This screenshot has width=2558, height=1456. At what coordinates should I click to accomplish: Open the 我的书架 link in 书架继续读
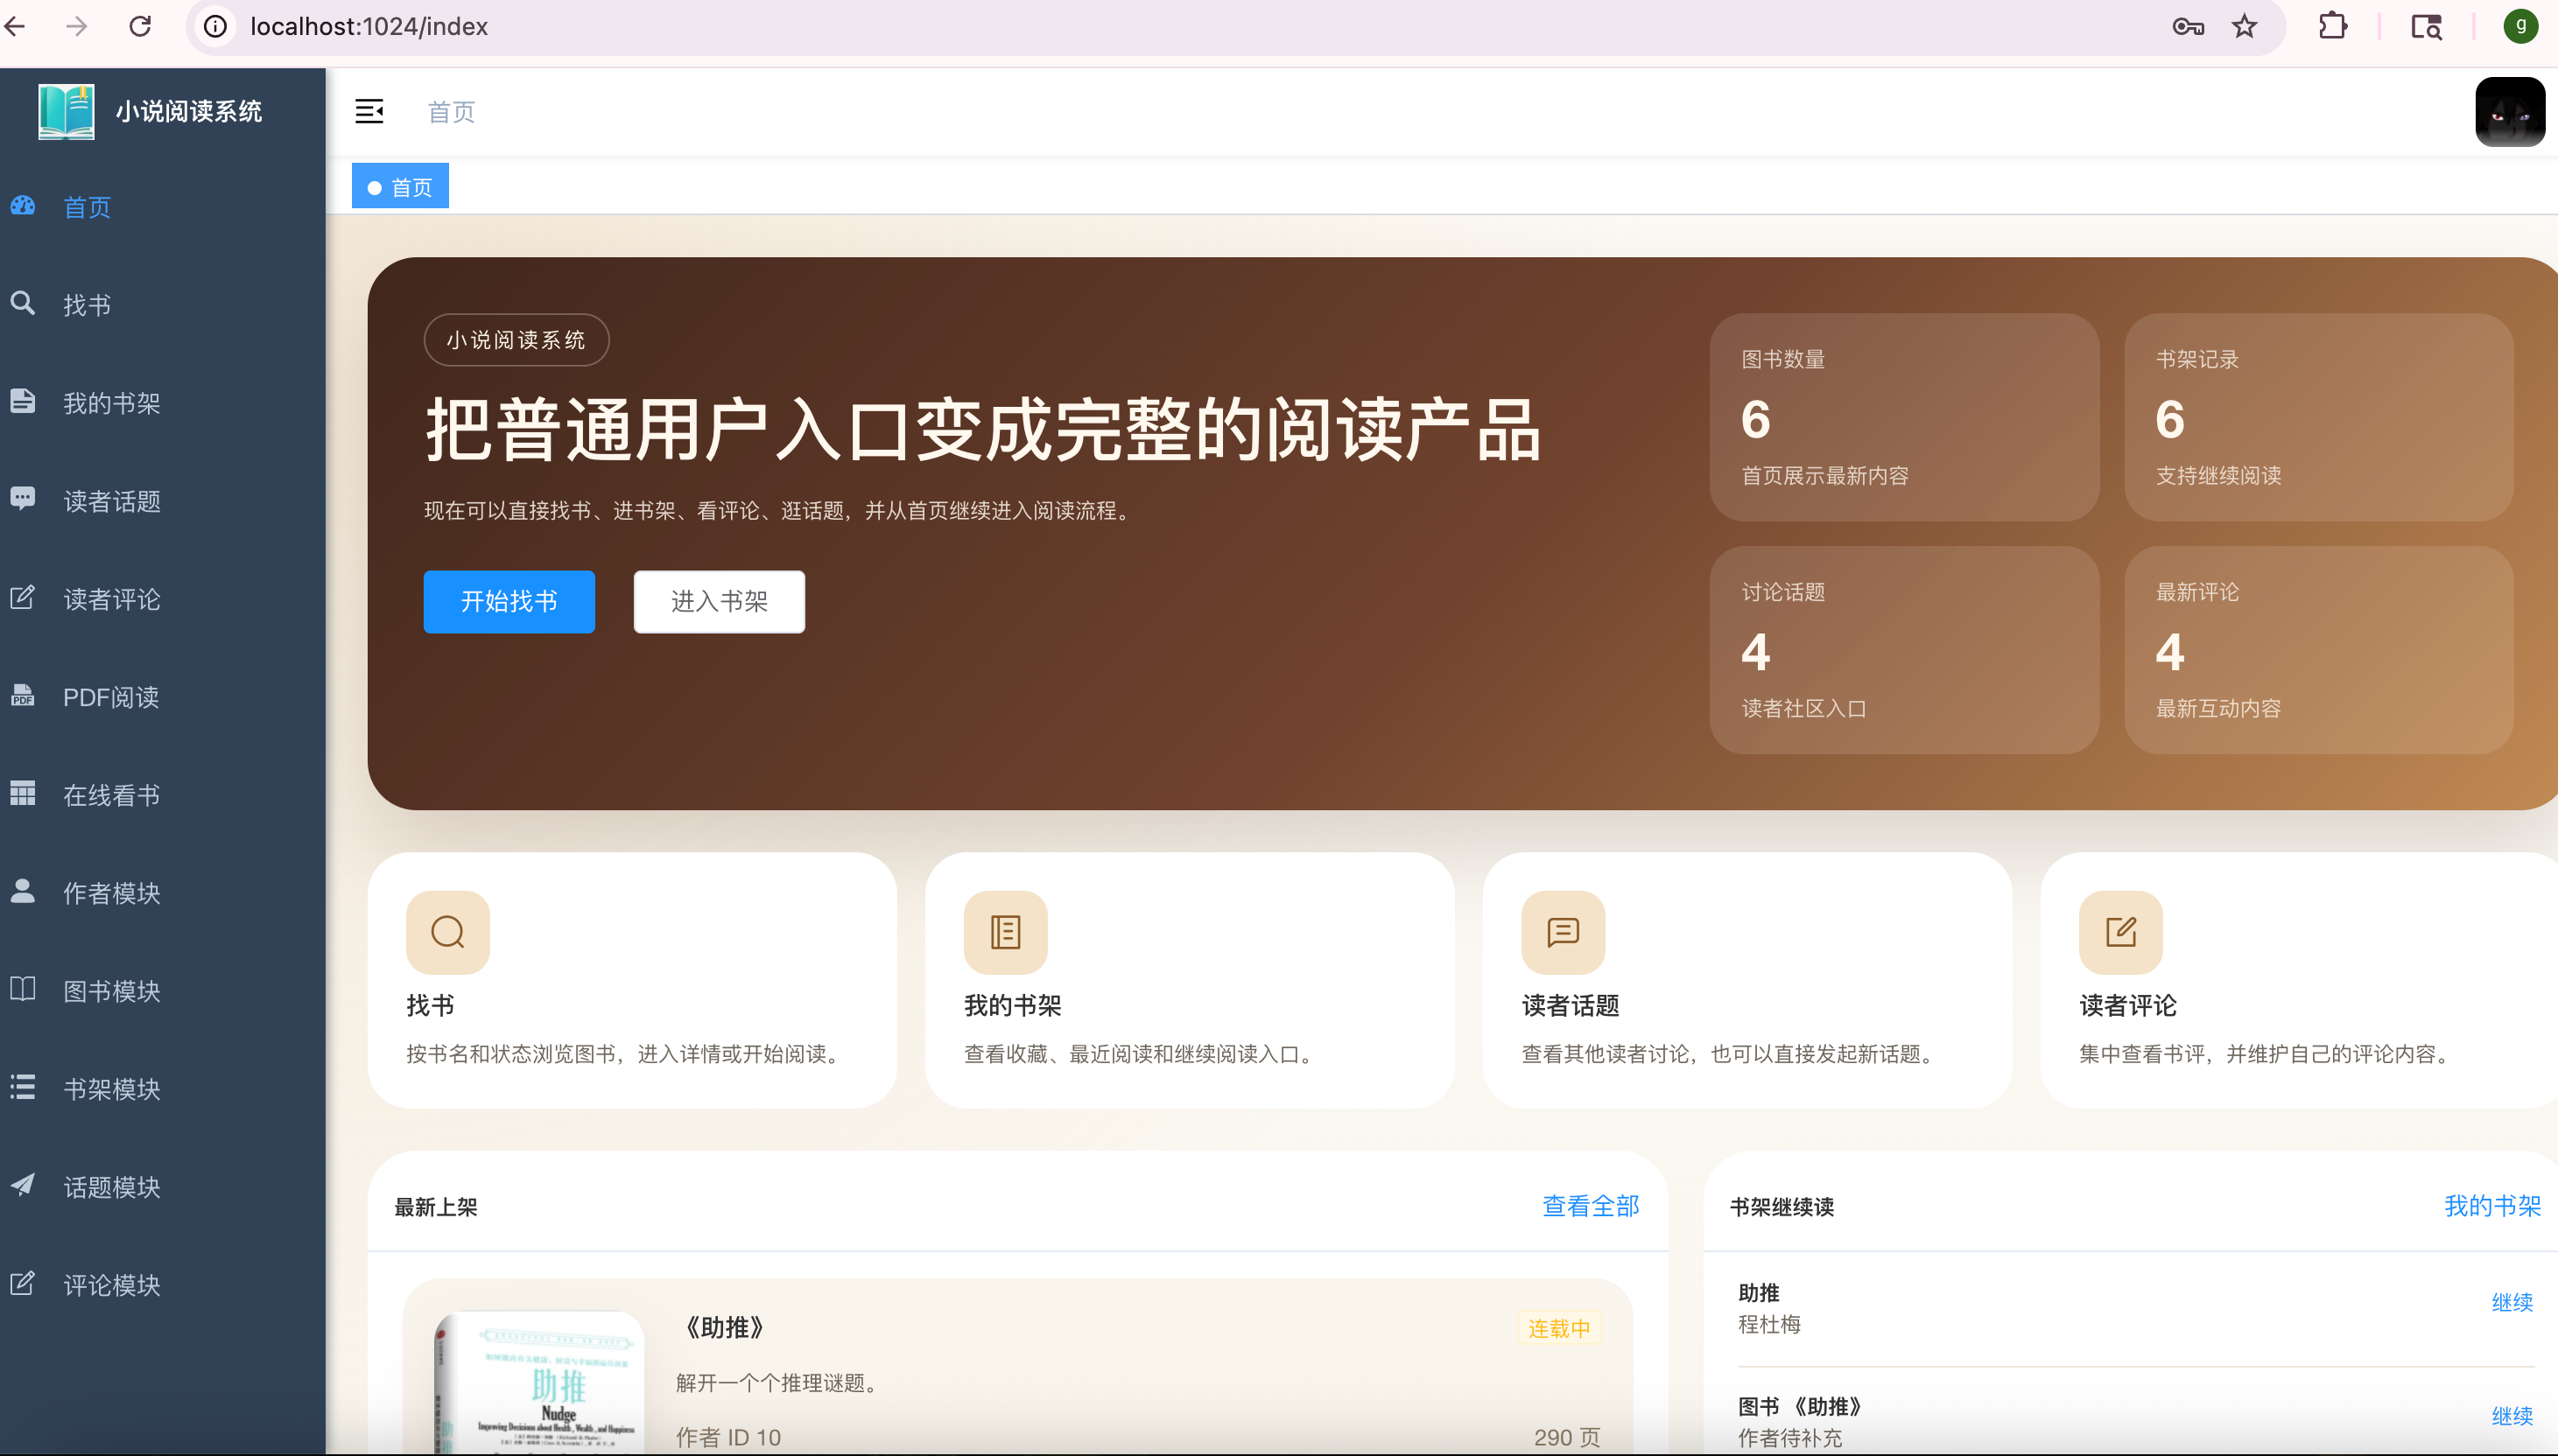[x=2492, y=1206]
